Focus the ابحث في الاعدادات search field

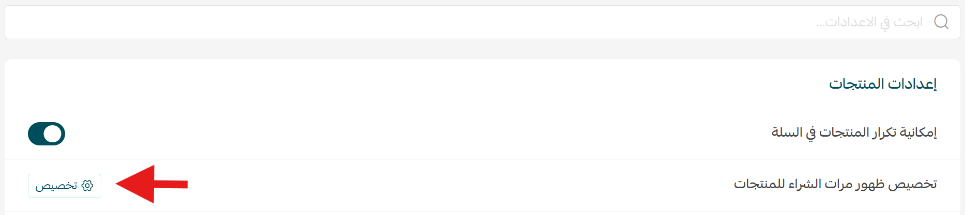pos(482,22)
